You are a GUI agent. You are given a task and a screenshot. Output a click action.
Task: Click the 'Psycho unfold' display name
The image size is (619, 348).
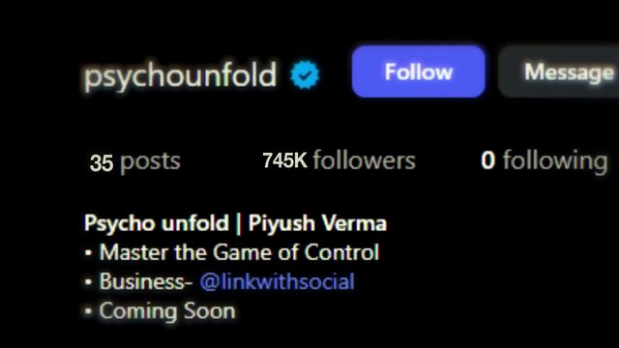click(x=157, y=223)
